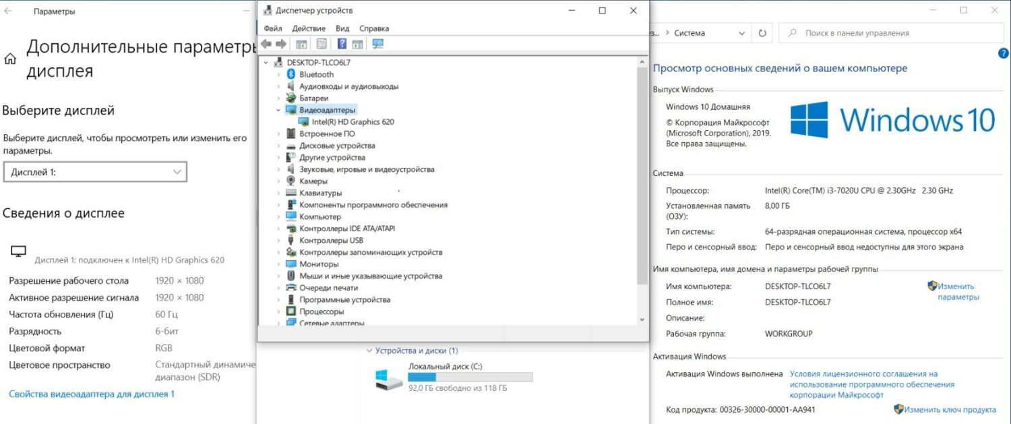Collapse the Устройства и диски section
Viewport: 1011px width, 424px height.
click(369, 351)
